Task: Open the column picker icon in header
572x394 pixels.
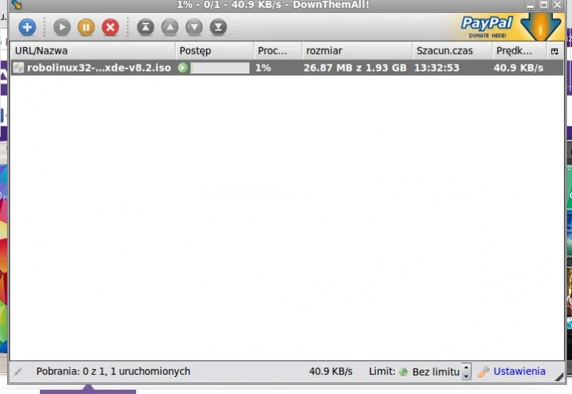Action: 555,51
